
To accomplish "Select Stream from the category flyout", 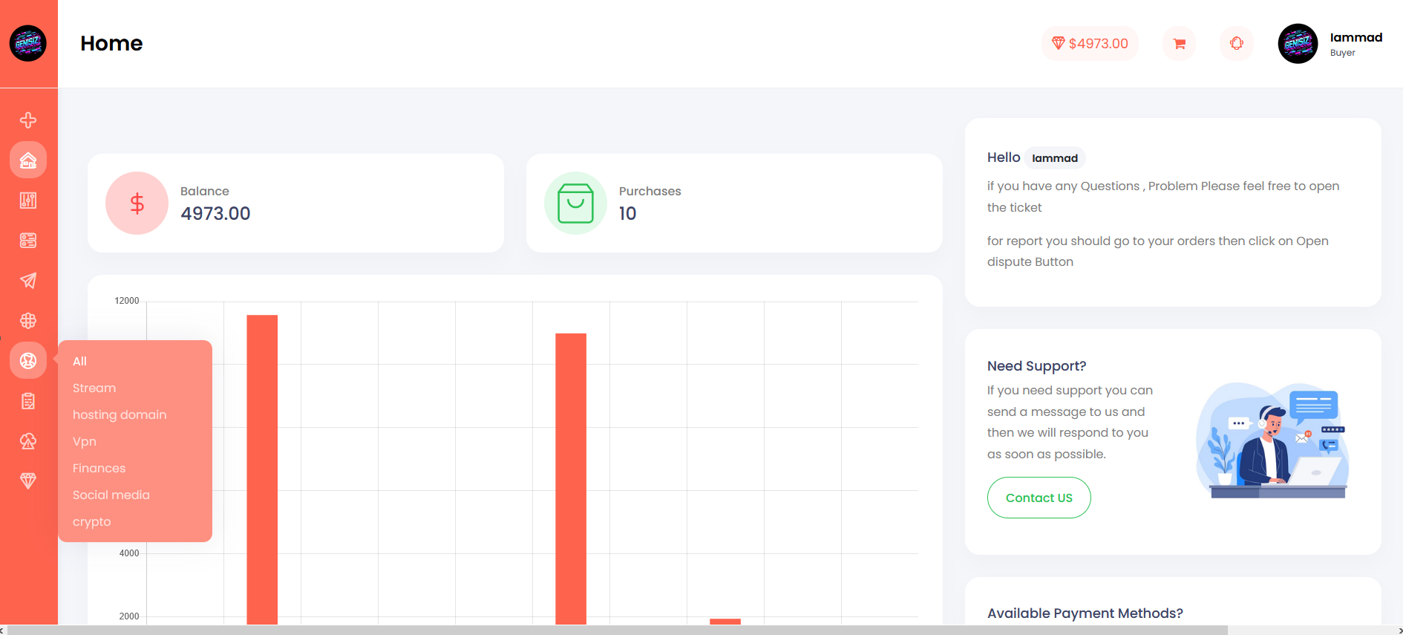I will [94, 388].
